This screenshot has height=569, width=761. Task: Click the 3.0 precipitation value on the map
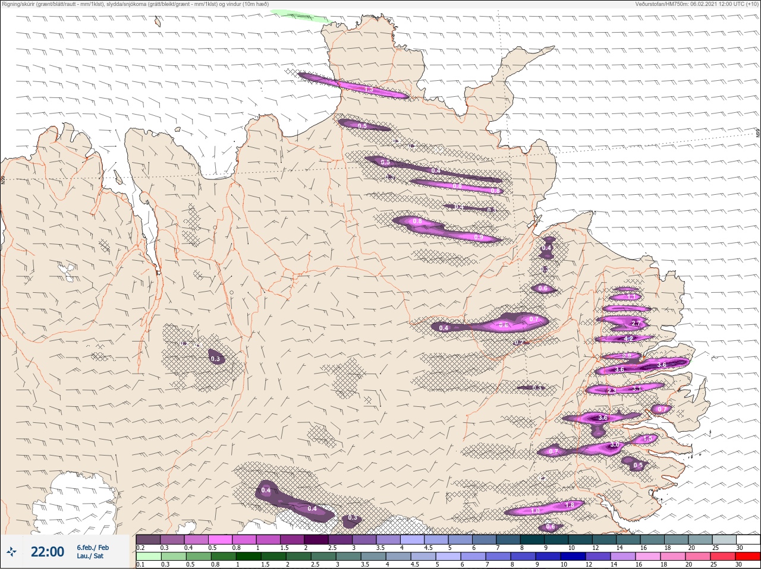click(615, 444)
